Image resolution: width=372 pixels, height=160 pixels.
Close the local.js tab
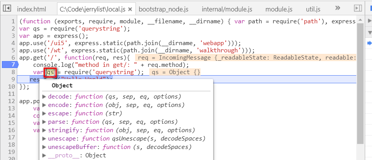click(x=130, y=10)
